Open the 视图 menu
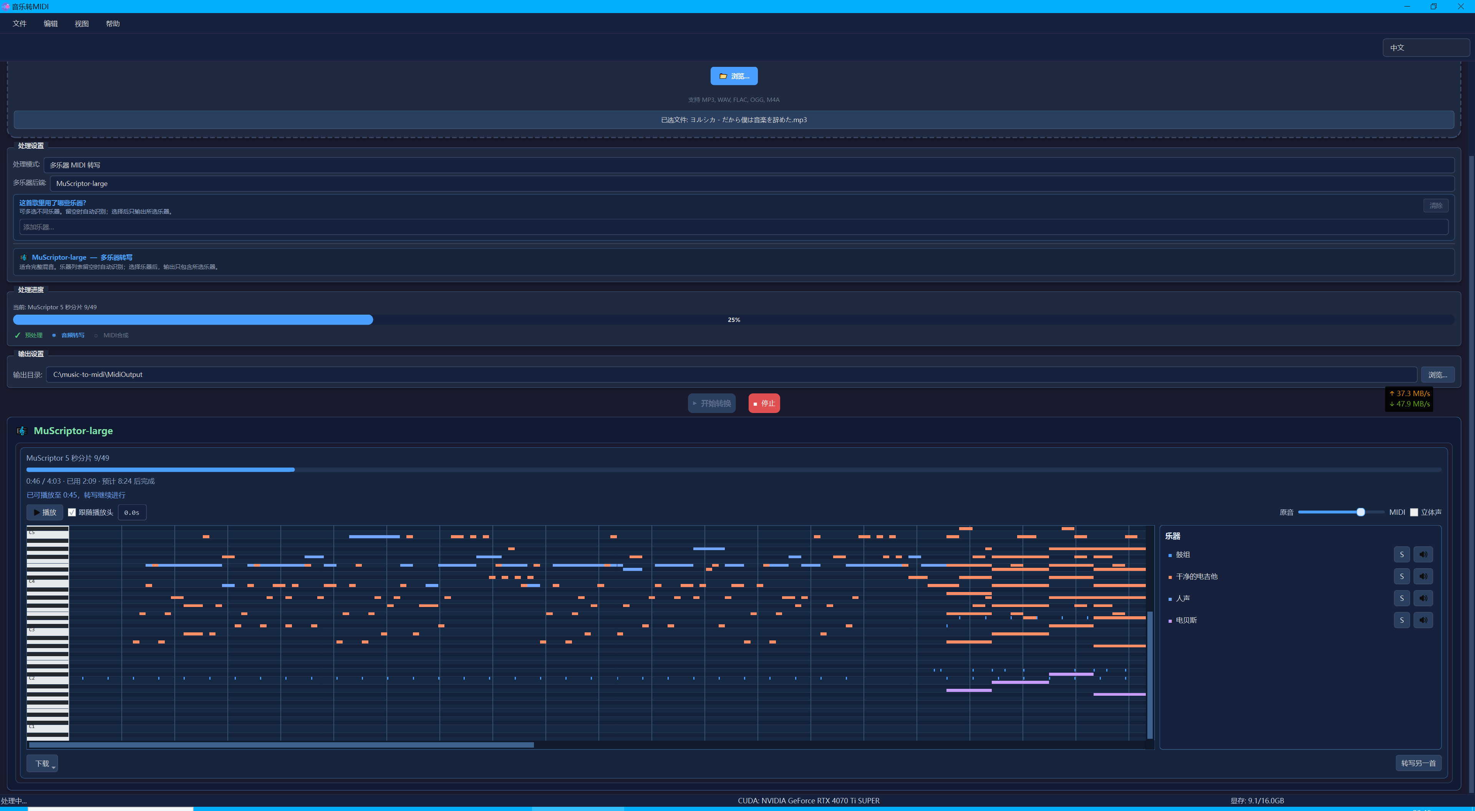This screenshot has width=1475, height=811. 82,23
